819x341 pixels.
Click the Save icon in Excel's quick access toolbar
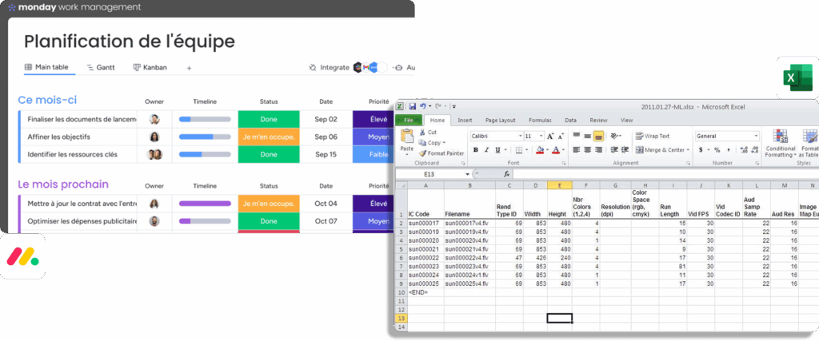413,106
